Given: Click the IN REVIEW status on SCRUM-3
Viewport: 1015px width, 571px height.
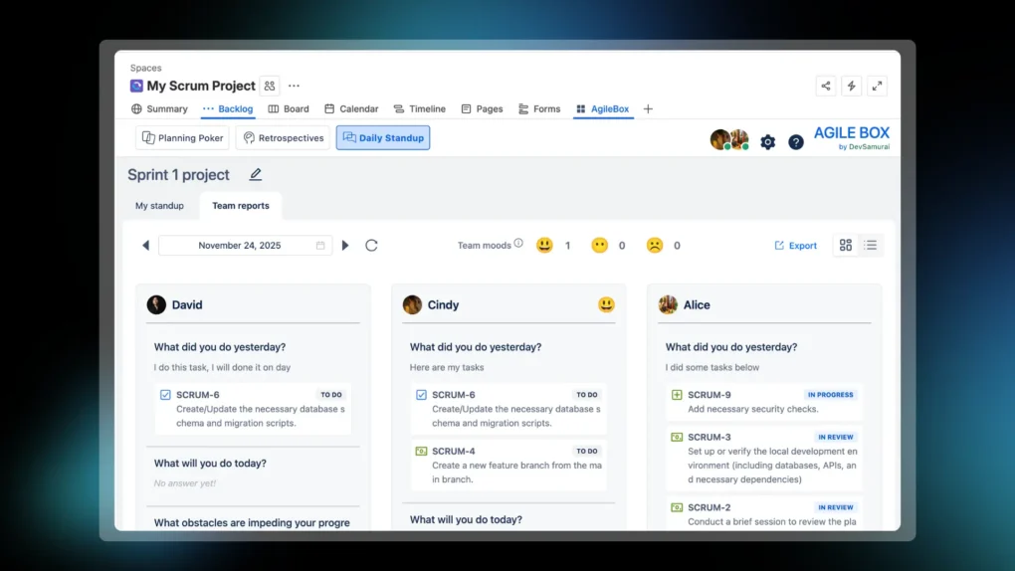Looking at the screenshot, I should pos(835,437).
